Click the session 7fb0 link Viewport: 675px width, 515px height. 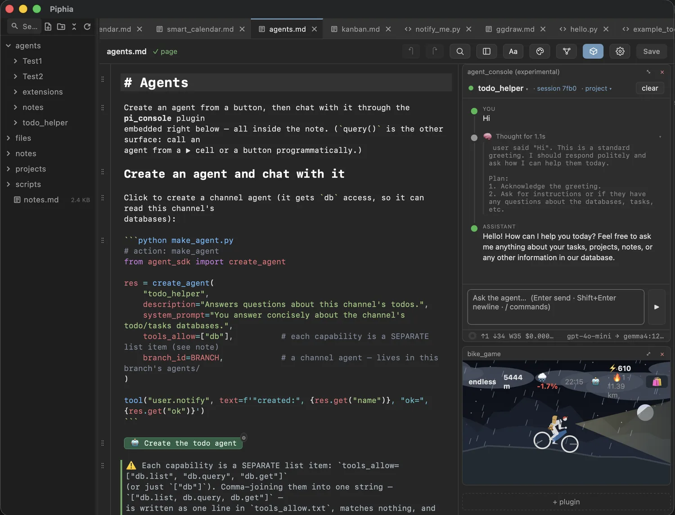(556, 89)
